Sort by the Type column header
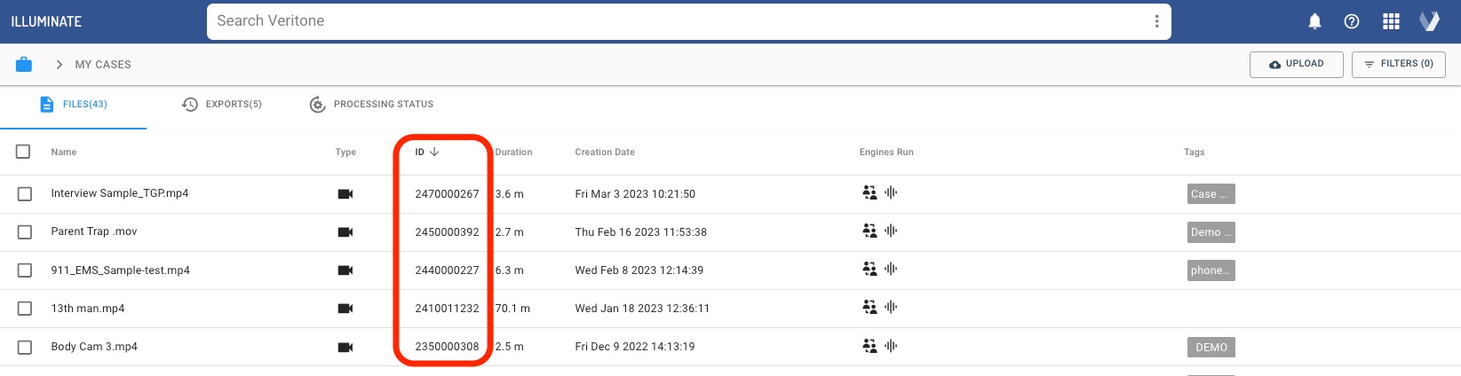Viewport: 1461px width, 376px height. pyautogui.click(x=345, y=153)
